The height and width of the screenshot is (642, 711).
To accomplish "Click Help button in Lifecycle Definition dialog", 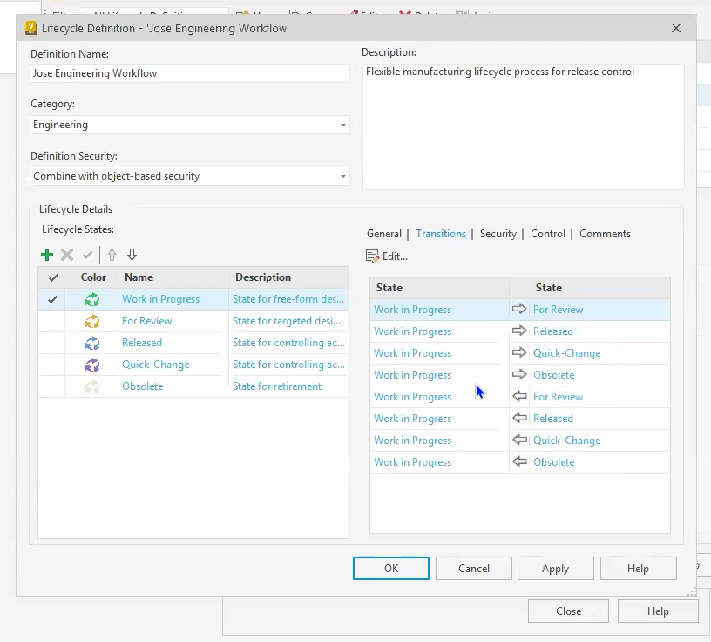I will click(x=638, y=569).
